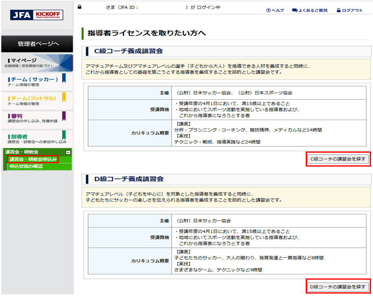Go to 管理者ページへ button
Viewport: 373px width, 296px height.
37,44
